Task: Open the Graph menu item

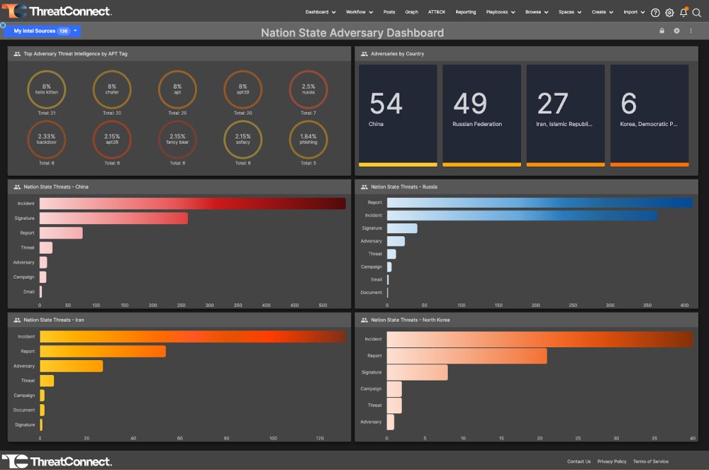Action: click(x=412, y=12)
